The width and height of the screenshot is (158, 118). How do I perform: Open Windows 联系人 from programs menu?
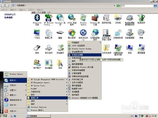point(47,110)
